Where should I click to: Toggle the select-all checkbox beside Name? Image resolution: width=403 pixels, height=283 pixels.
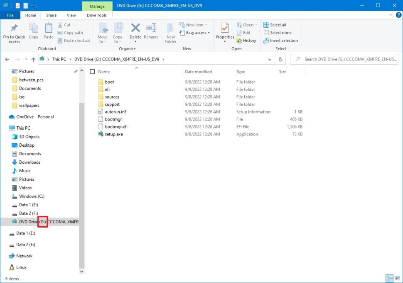(93, 72)
